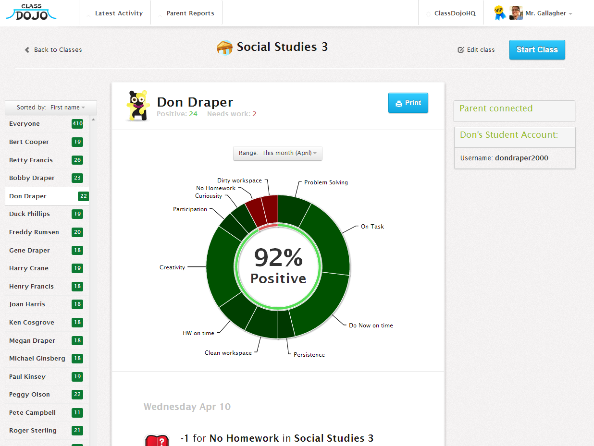The height and width of the screenshot is (446, 594).
Task: Click the Wednesday Apr 10 date heading
Action: (187, 407)
